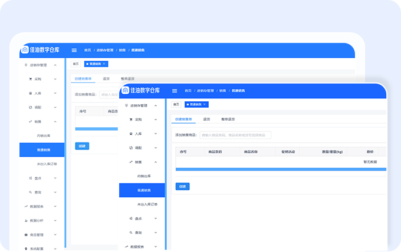This screenshot has width=401, height=252.
Task: Click the 佳油数字仓库 logo in the front window
Action: point(140,91)
